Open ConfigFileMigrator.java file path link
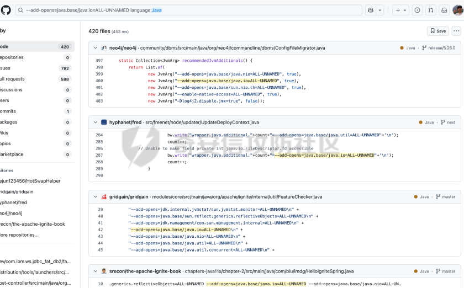Image resolution: width=464 pixels, height=288 pixels. [x=233, y=48]
